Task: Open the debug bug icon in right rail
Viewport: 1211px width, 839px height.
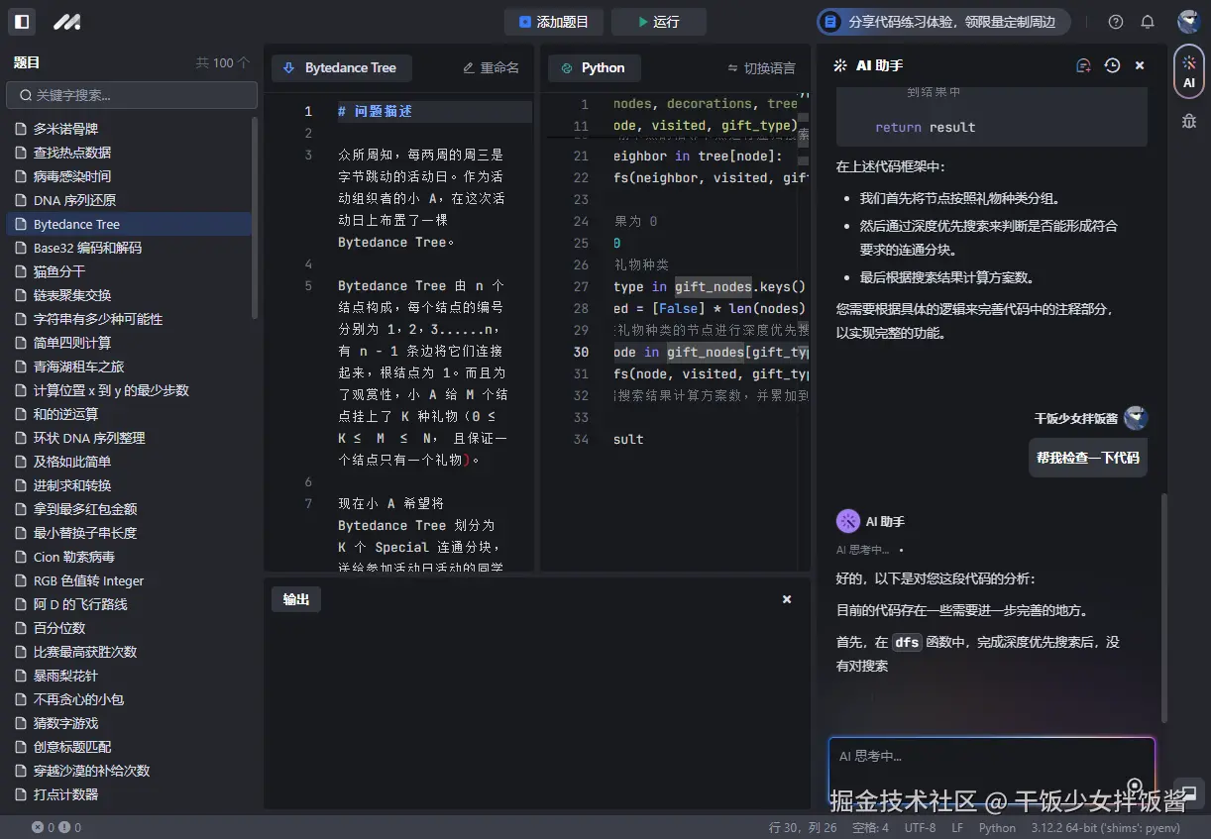Action: click(x=1189, y=121)
